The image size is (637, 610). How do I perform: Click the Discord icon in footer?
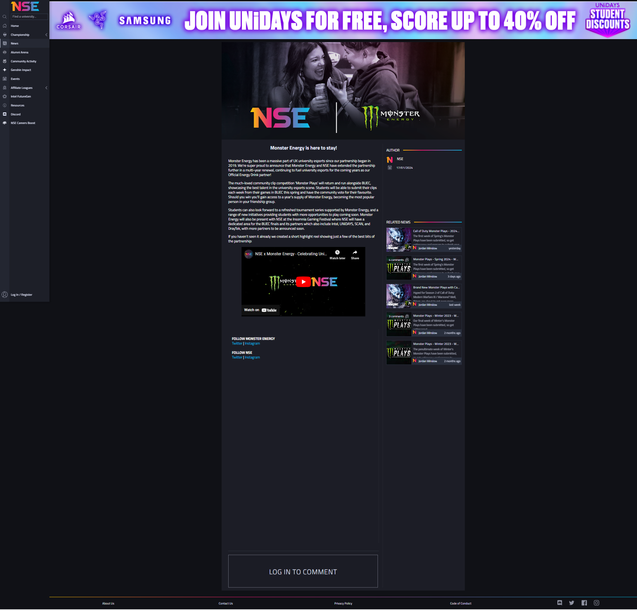click(x=559, y=603)
